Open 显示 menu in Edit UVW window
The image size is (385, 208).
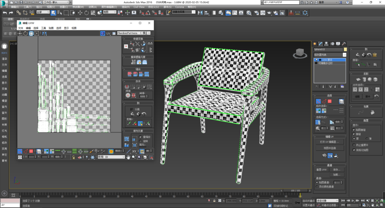(66, 28)
